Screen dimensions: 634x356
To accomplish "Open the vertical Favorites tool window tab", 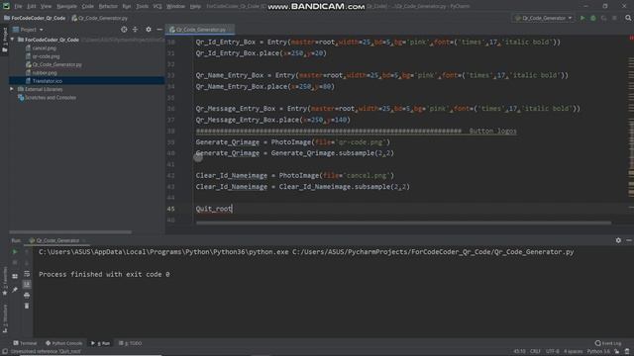I will coord(5,281).
